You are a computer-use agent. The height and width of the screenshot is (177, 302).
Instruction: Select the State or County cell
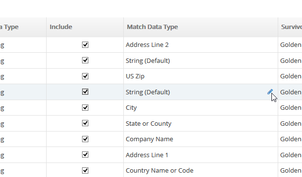click(x=201, y=123)
